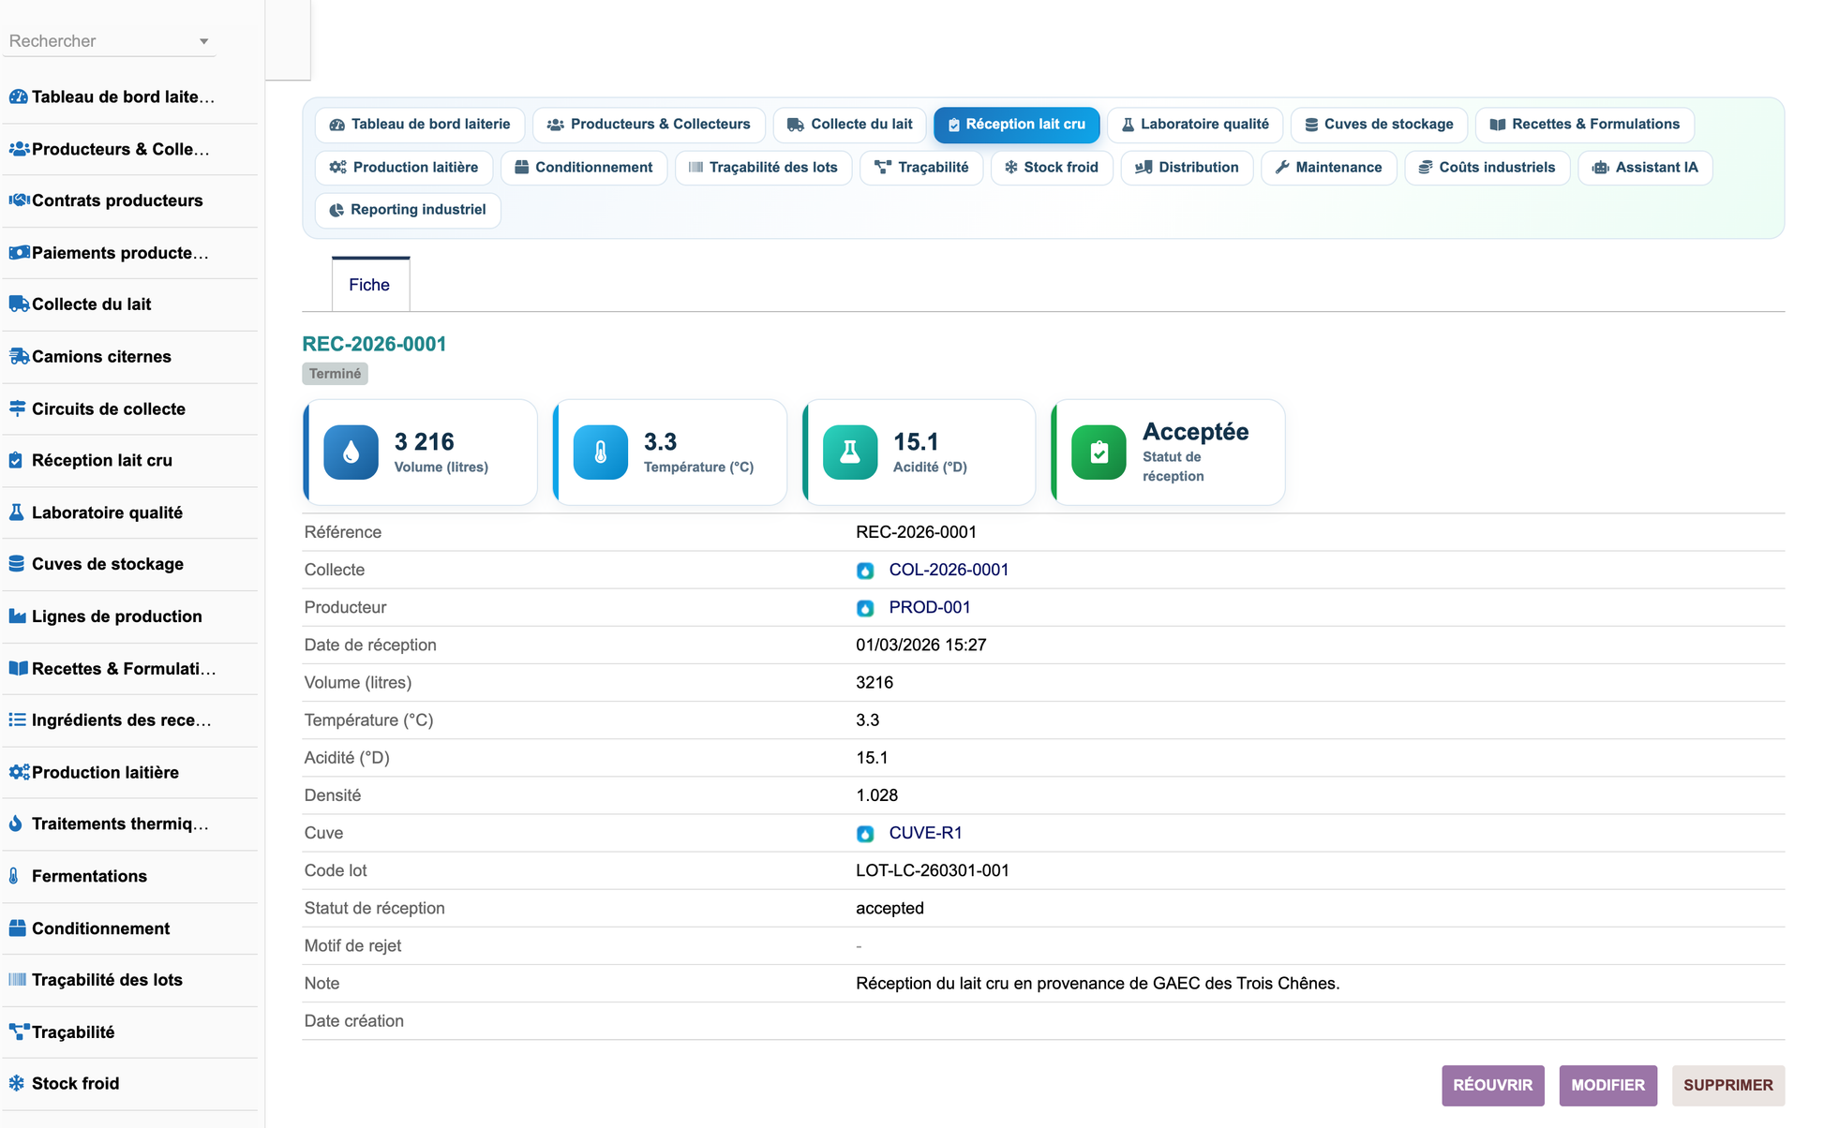This screenshot has width=1824, height=1128.
Task: Click the Recettes & Formulati… book icon in sidebar
Action: pos(18,668)
